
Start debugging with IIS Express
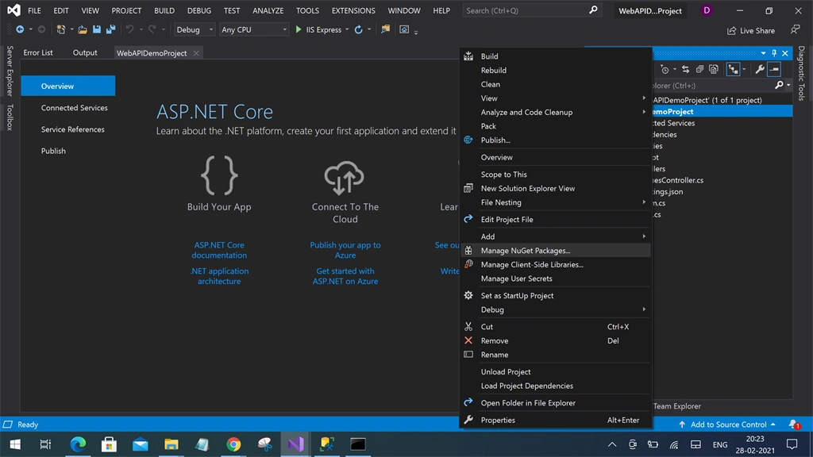tap(318, 29)
